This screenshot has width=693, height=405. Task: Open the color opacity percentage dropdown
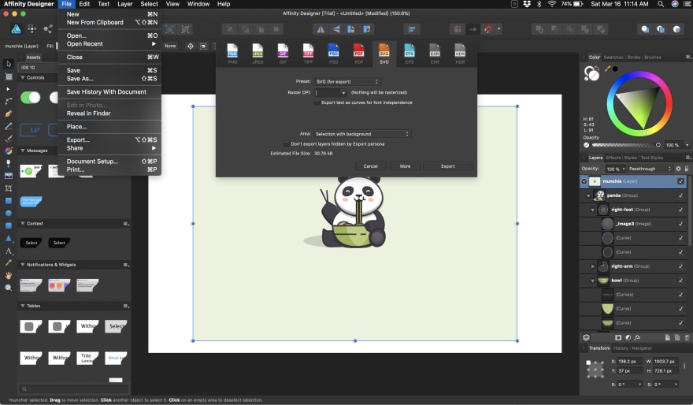(x=687, y=145)
